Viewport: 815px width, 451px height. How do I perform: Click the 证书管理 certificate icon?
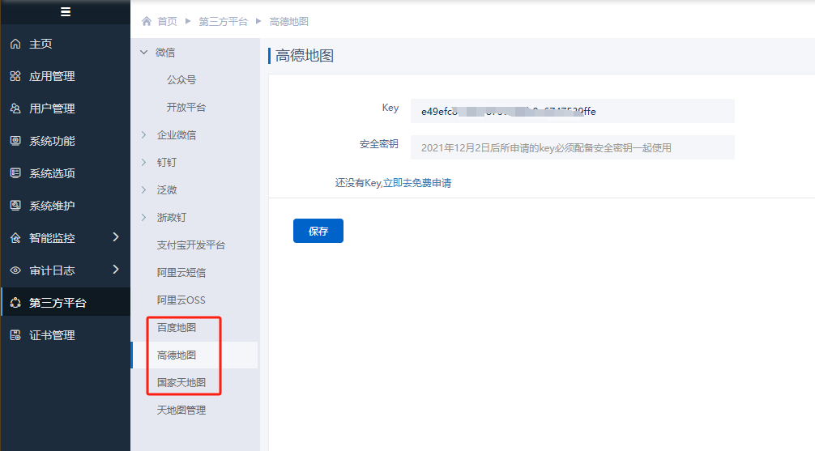coord(15,335)
